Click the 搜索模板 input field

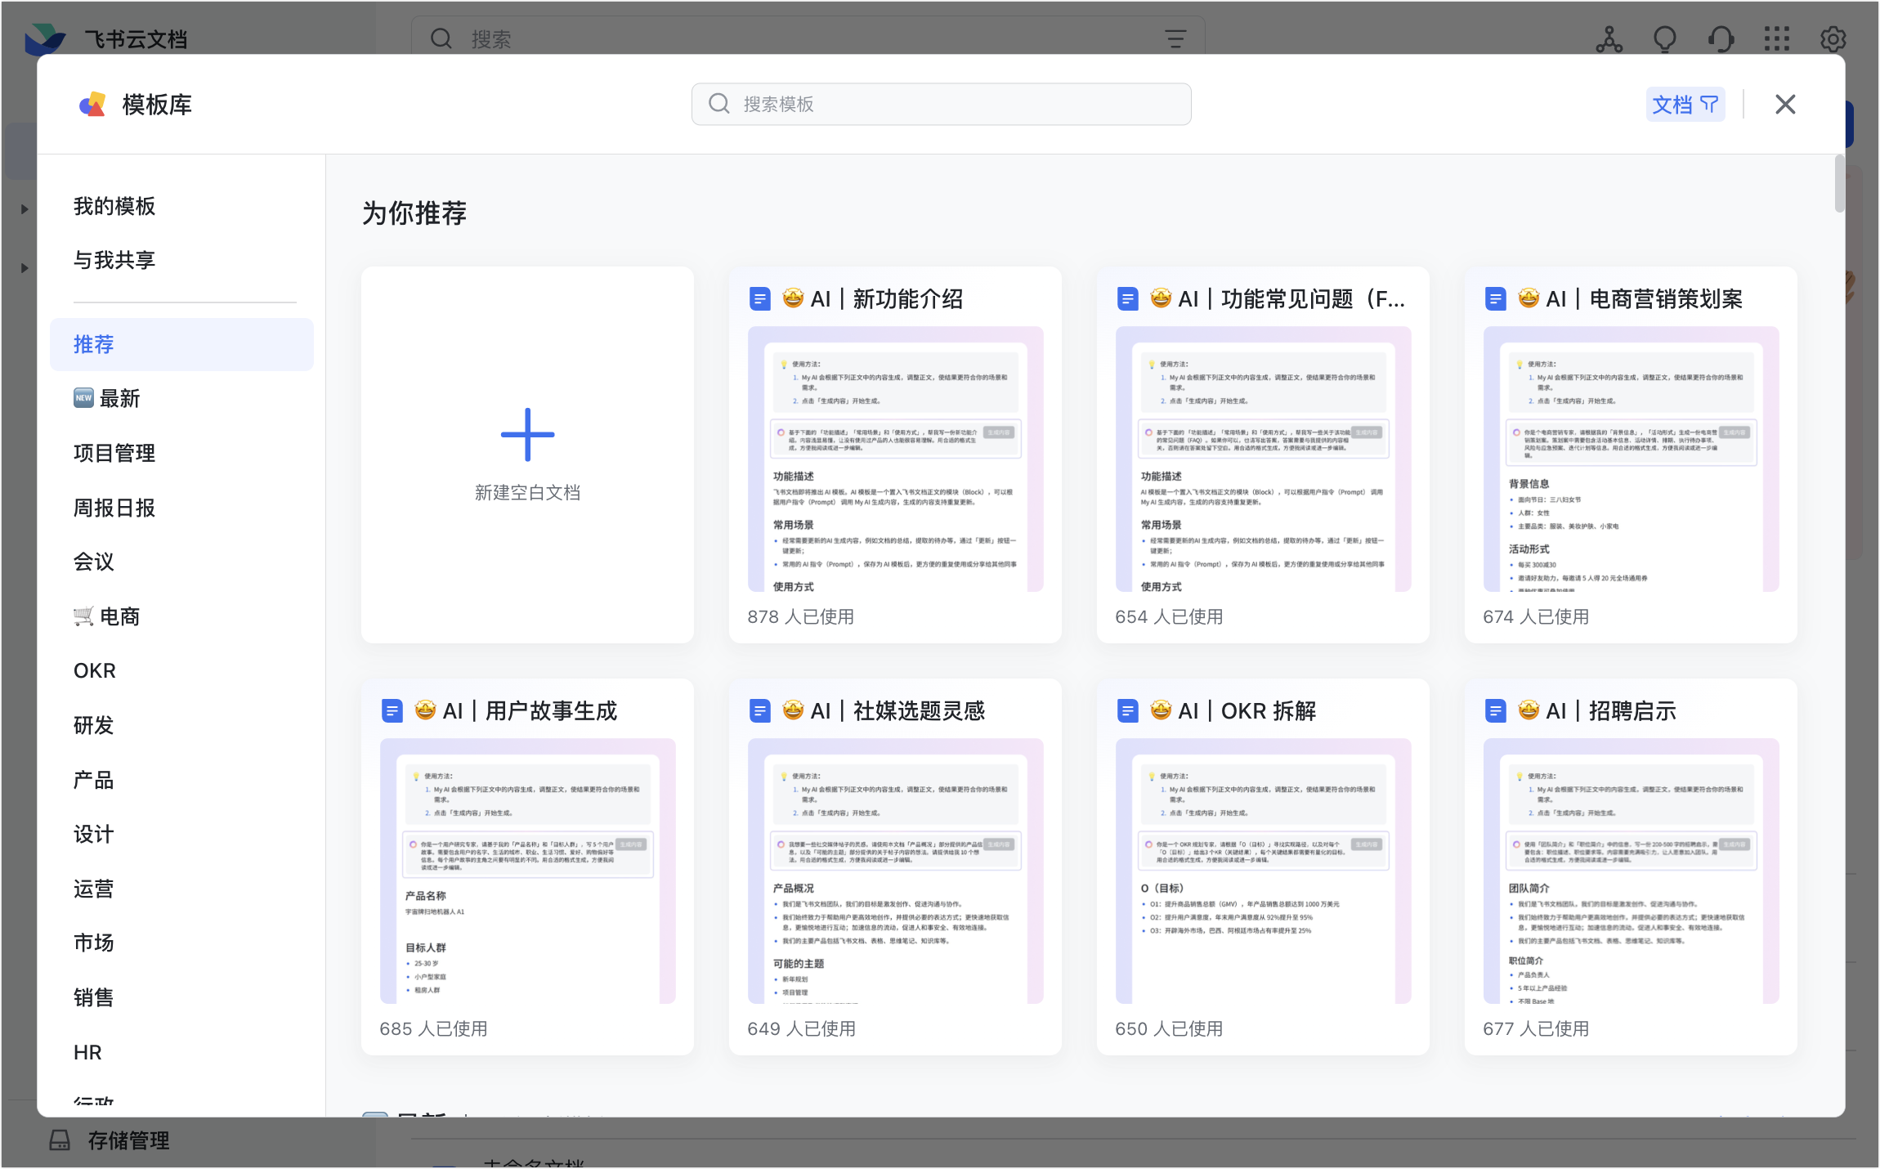tap(941, 104)
